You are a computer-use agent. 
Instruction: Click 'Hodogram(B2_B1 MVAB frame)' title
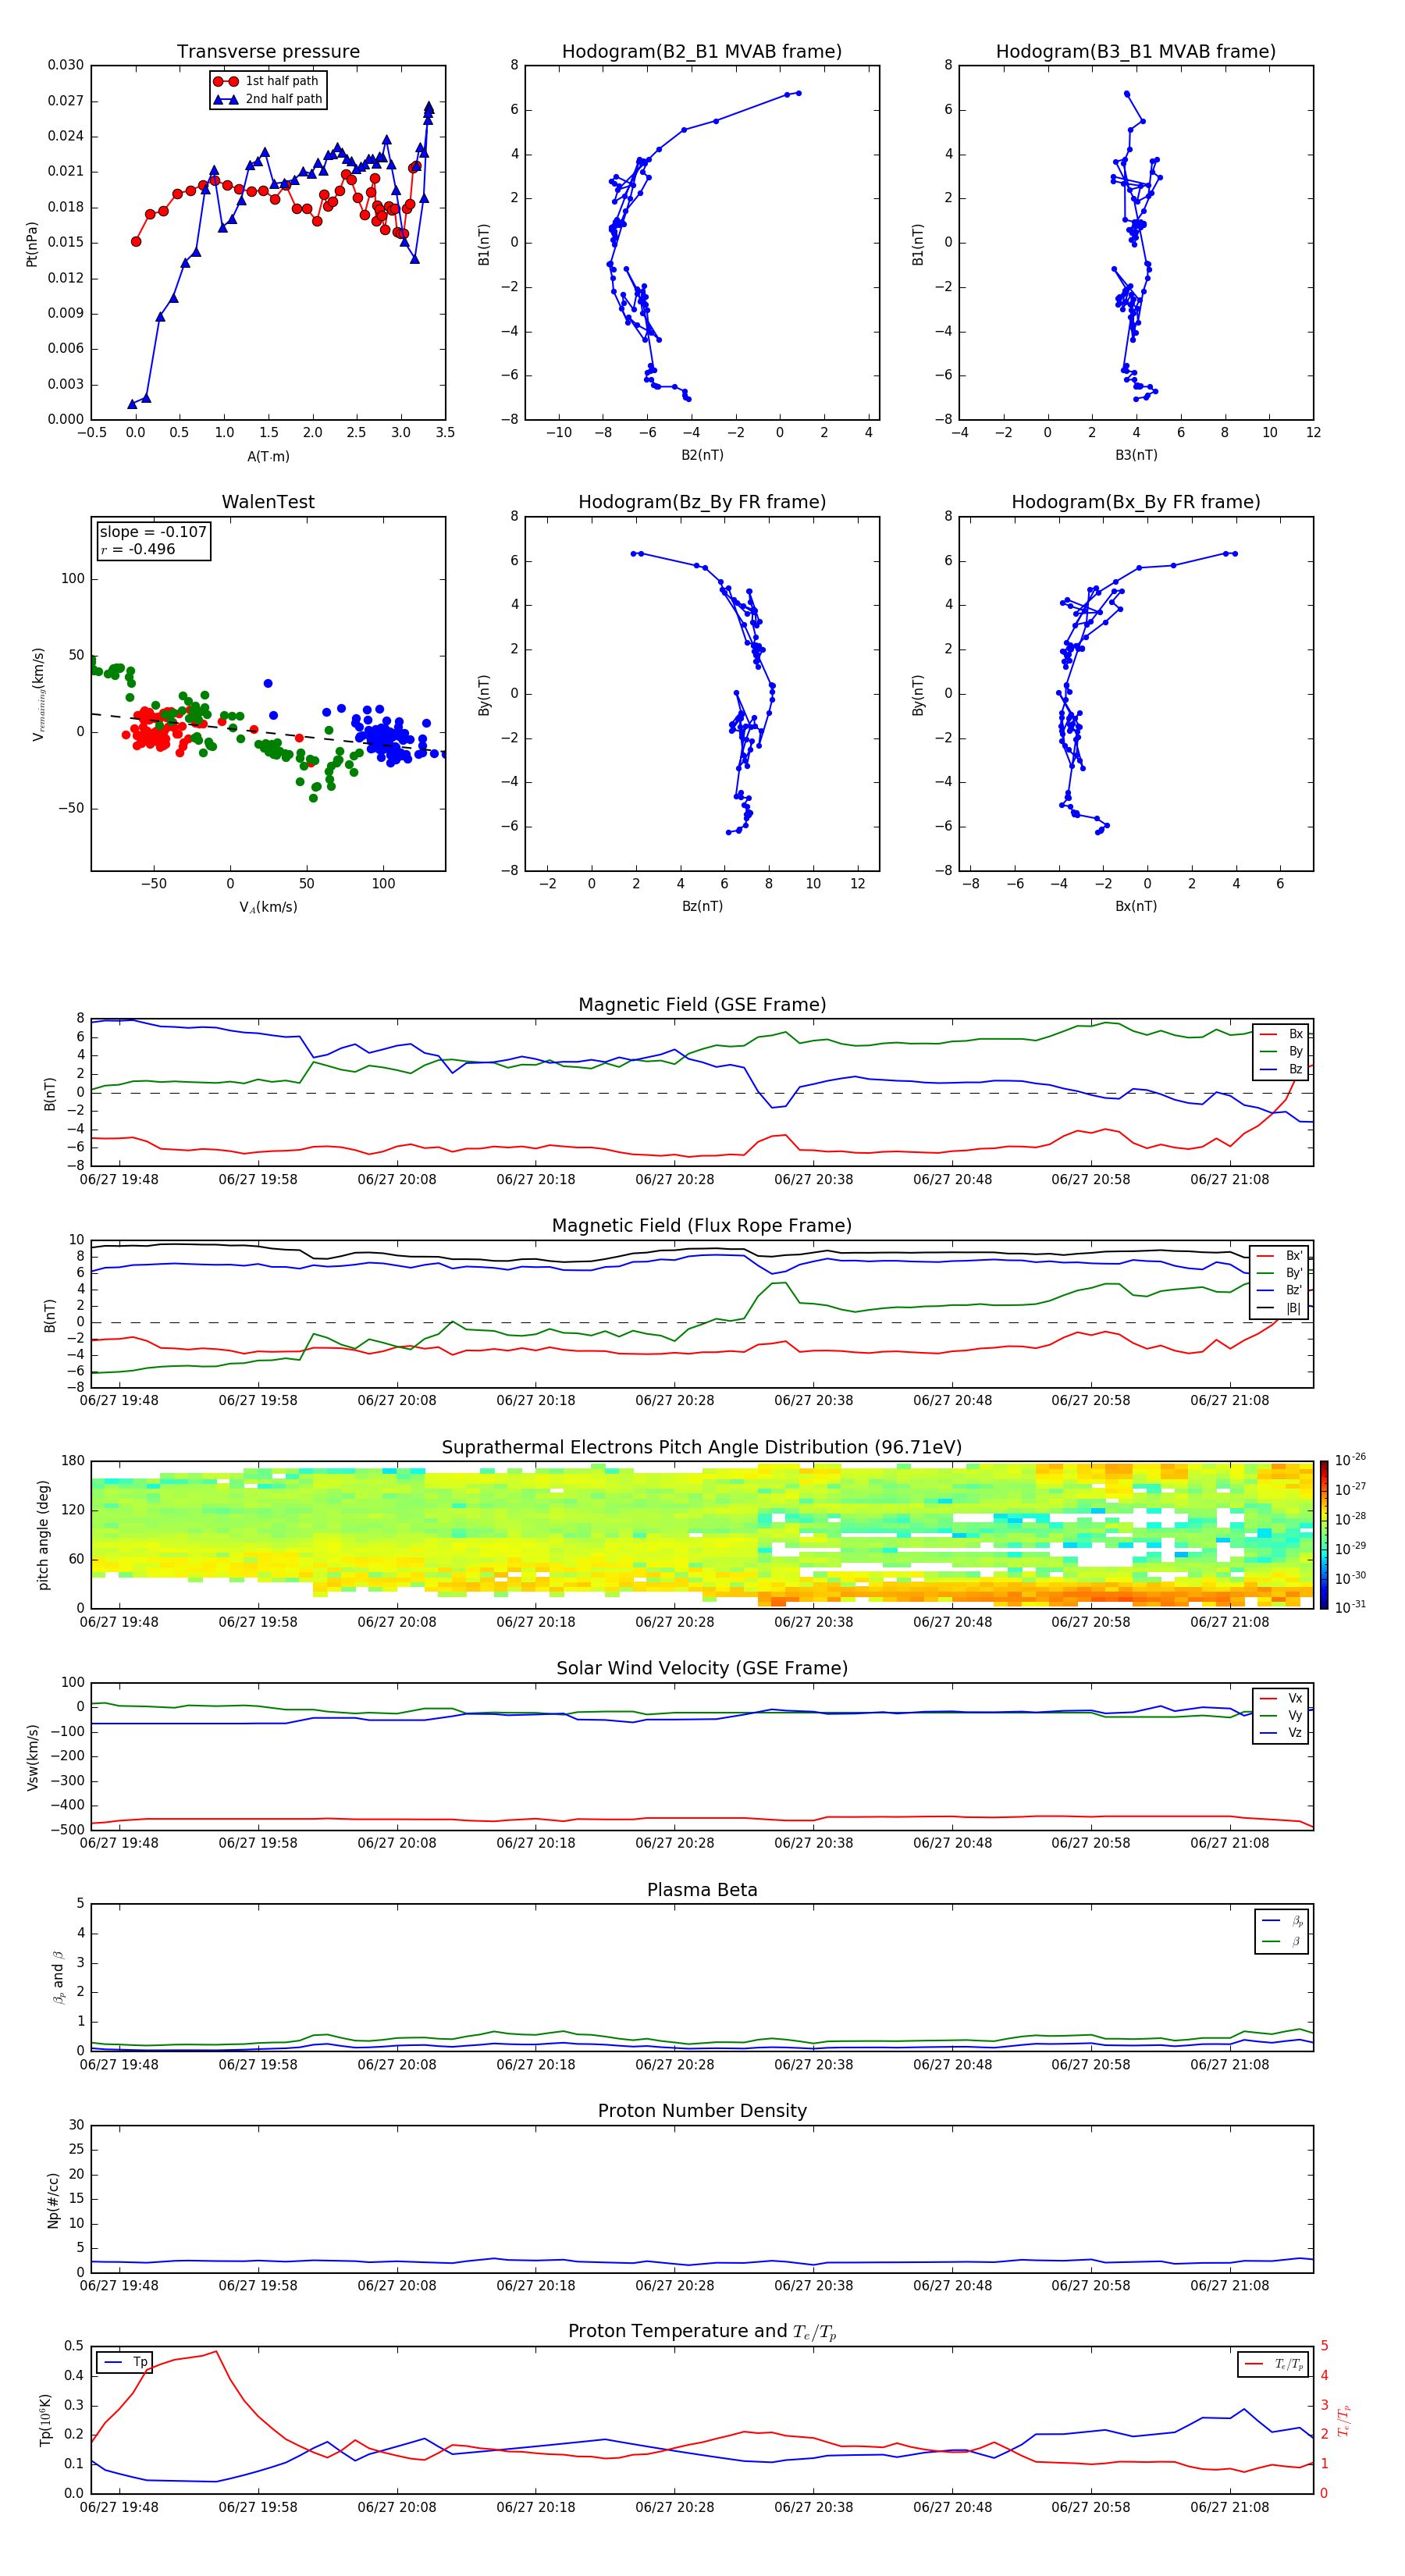pyautogui.click(x=702, y=52)
